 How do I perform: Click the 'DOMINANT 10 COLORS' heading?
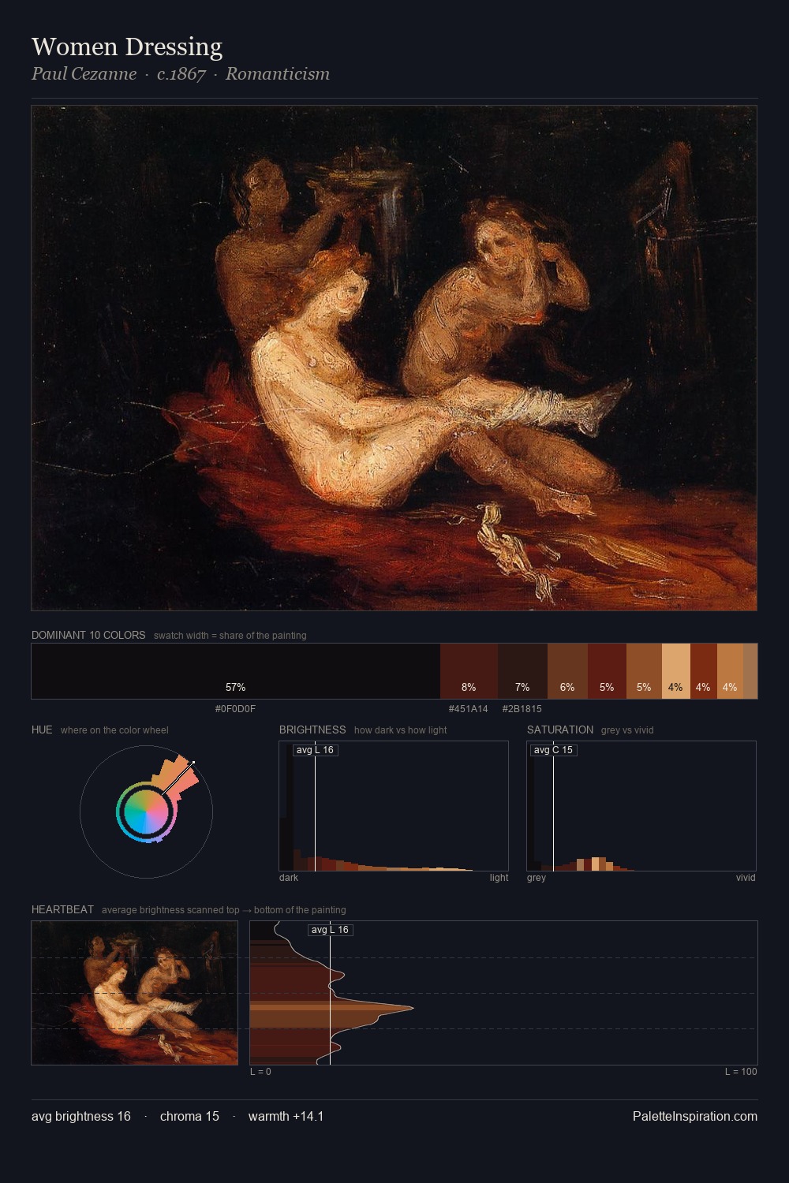(88, 635)
